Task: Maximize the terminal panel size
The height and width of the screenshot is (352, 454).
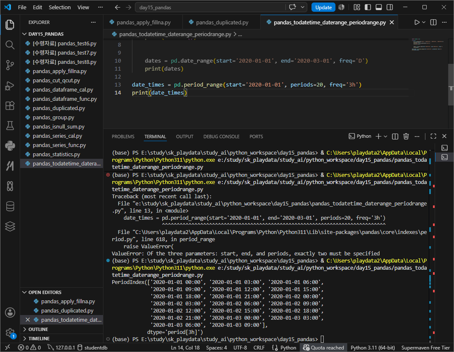Action: pos(433,137)
